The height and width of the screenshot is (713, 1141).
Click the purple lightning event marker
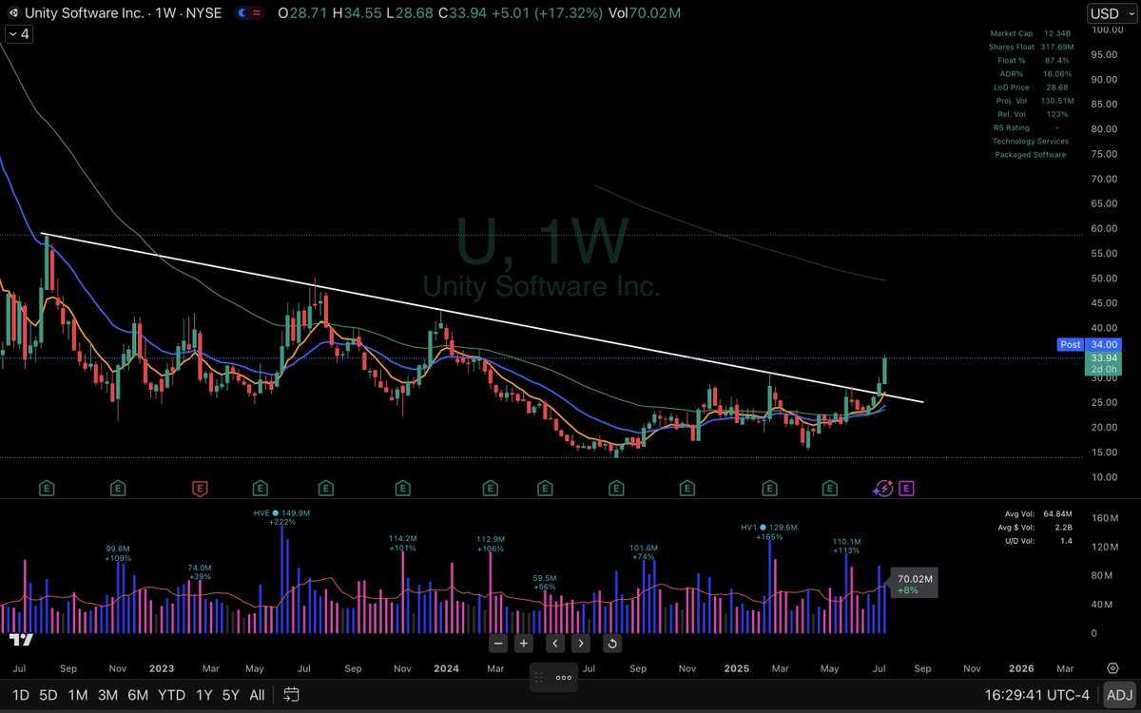pos(882,489)
